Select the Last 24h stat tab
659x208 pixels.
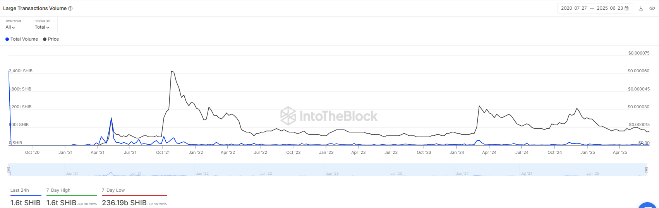(x=20, y=190)
